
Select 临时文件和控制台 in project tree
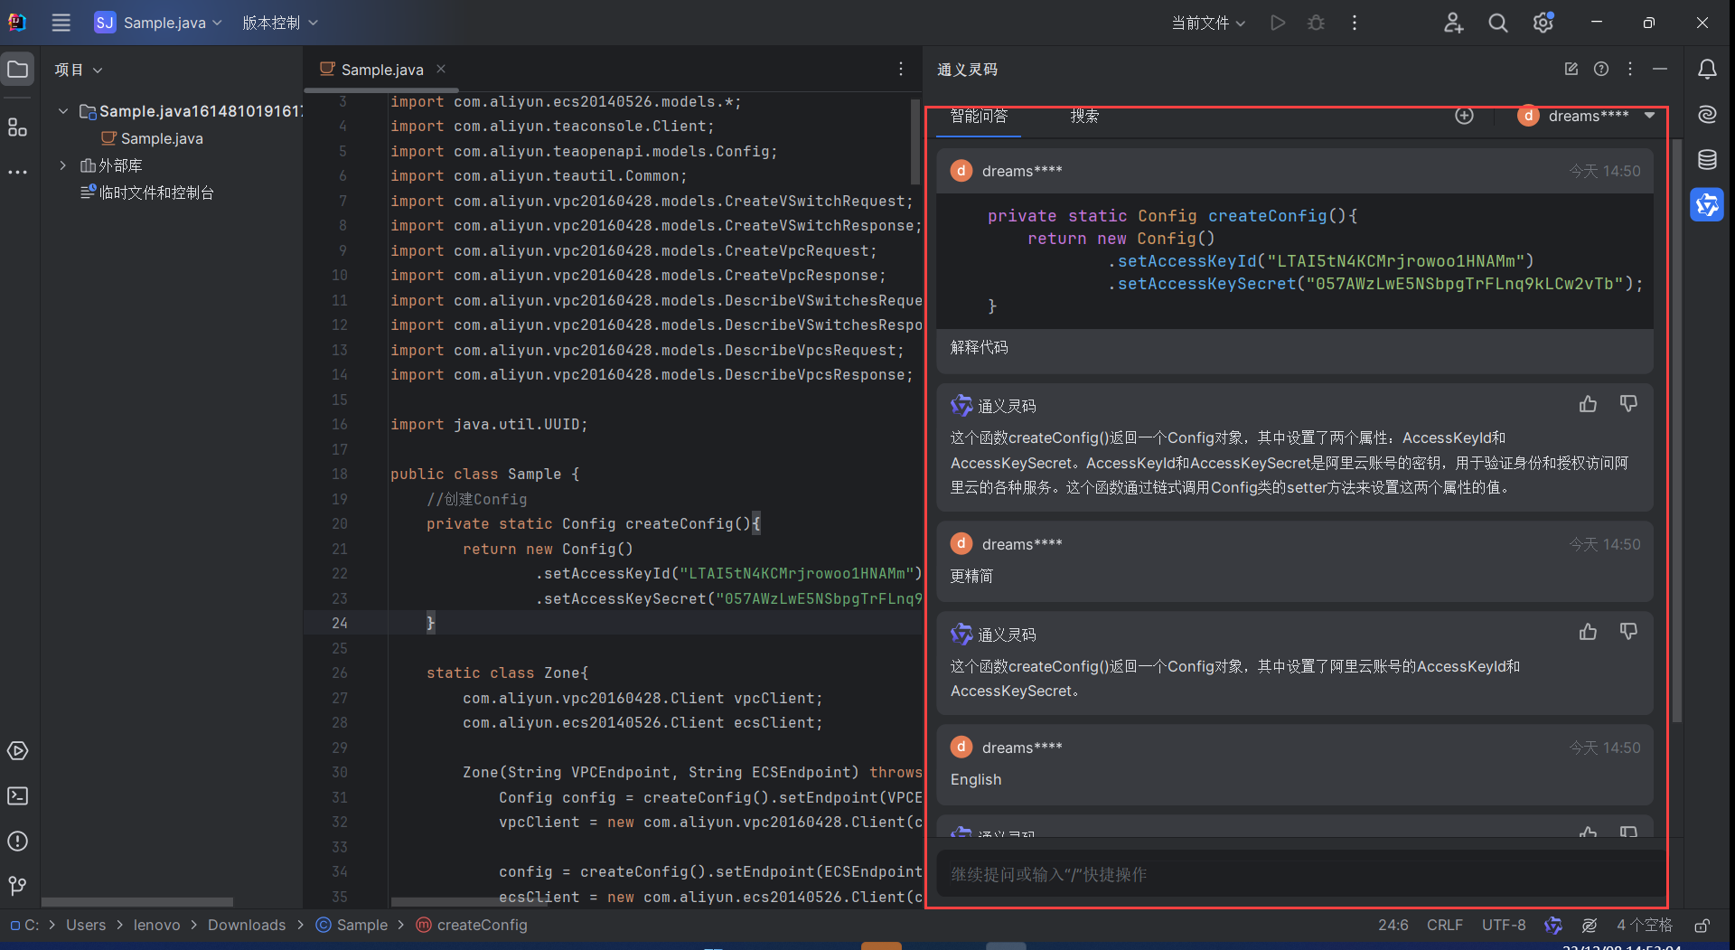(156, 193)
